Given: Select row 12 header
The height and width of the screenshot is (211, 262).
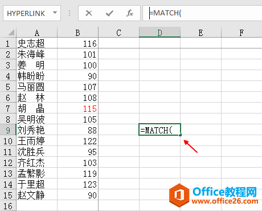Looking at the screenshot, I should tap(8, 163).
